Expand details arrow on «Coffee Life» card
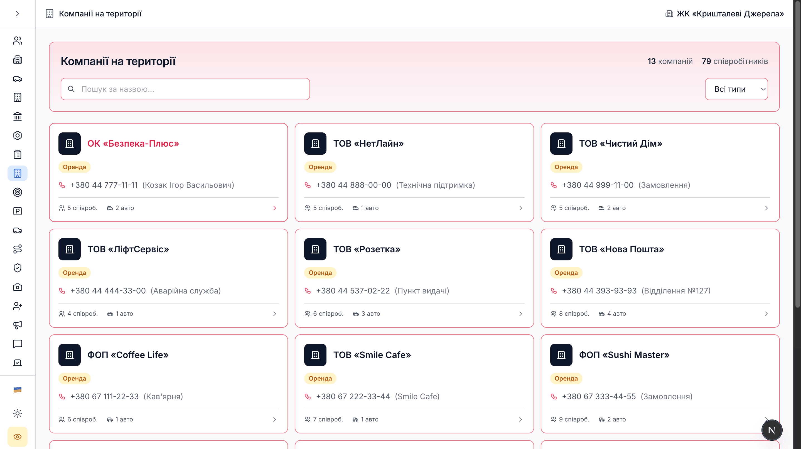The height and width of the screenshot is (449, 801). pos(275,420)
